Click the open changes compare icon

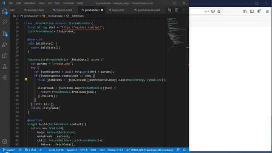click(170, 10)
